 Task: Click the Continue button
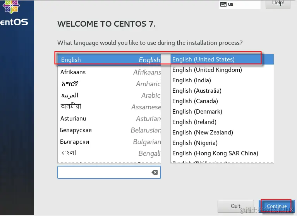pos(276,206)
